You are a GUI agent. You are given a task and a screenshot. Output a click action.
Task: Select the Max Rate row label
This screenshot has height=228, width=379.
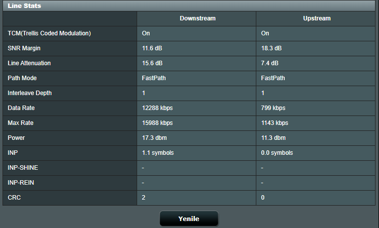[x=20, y=123]
